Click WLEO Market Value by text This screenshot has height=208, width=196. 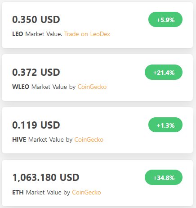[44, 87]
